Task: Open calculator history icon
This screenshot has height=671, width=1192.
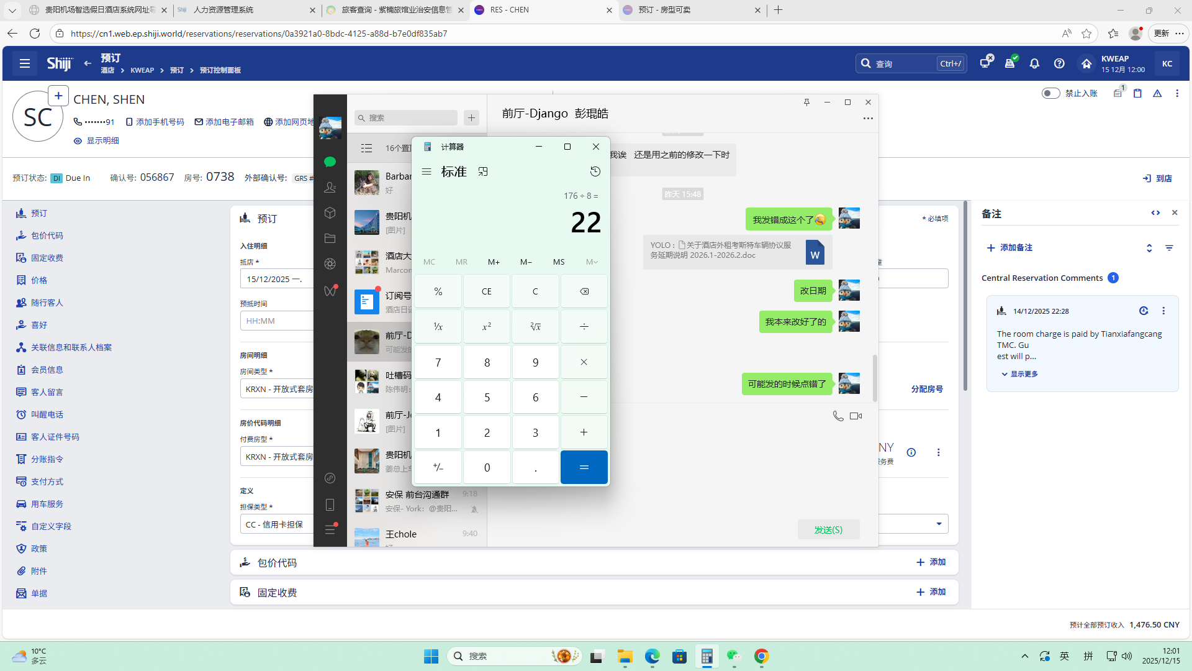Action: pos(595,171)
